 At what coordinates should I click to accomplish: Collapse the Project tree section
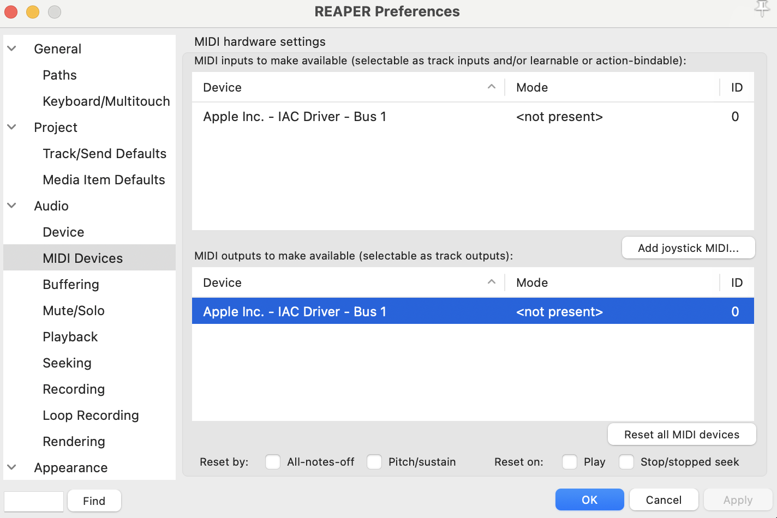(11, 127)
